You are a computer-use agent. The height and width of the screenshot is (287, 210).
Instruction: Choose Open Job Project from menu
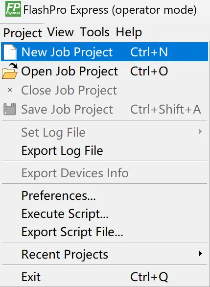tap(104, 71)
